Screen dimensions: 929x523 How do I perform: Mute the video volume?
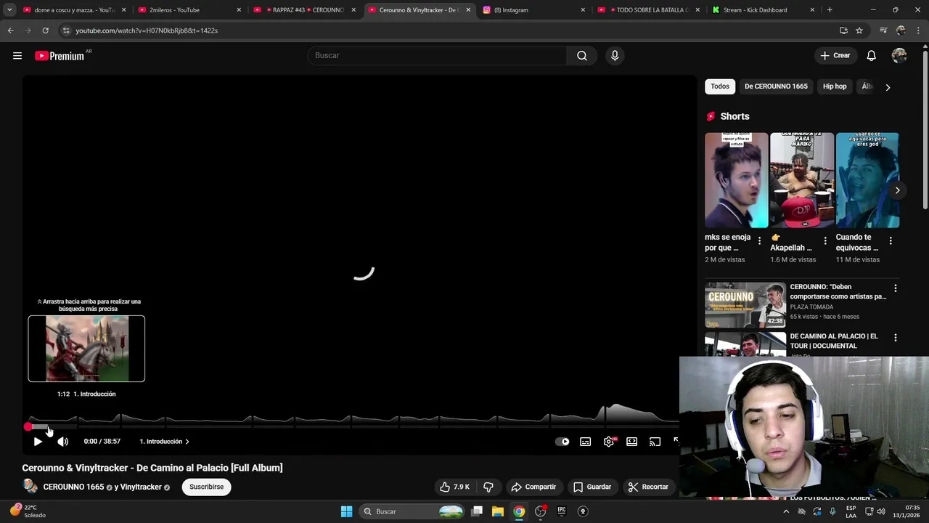pyautogui.click(x=63, y=442)
